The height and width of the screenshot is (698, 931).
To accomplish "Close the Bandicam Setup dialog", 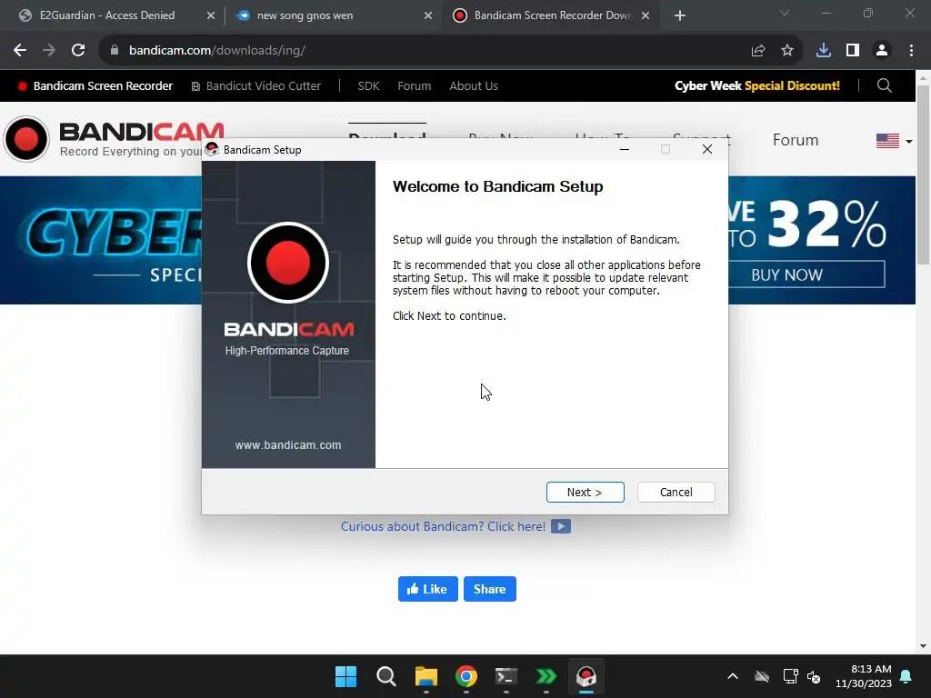I will (706, 149).
